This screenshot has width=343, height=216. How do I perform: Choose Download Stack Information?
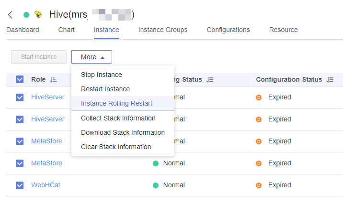click(x=123, y=132)
